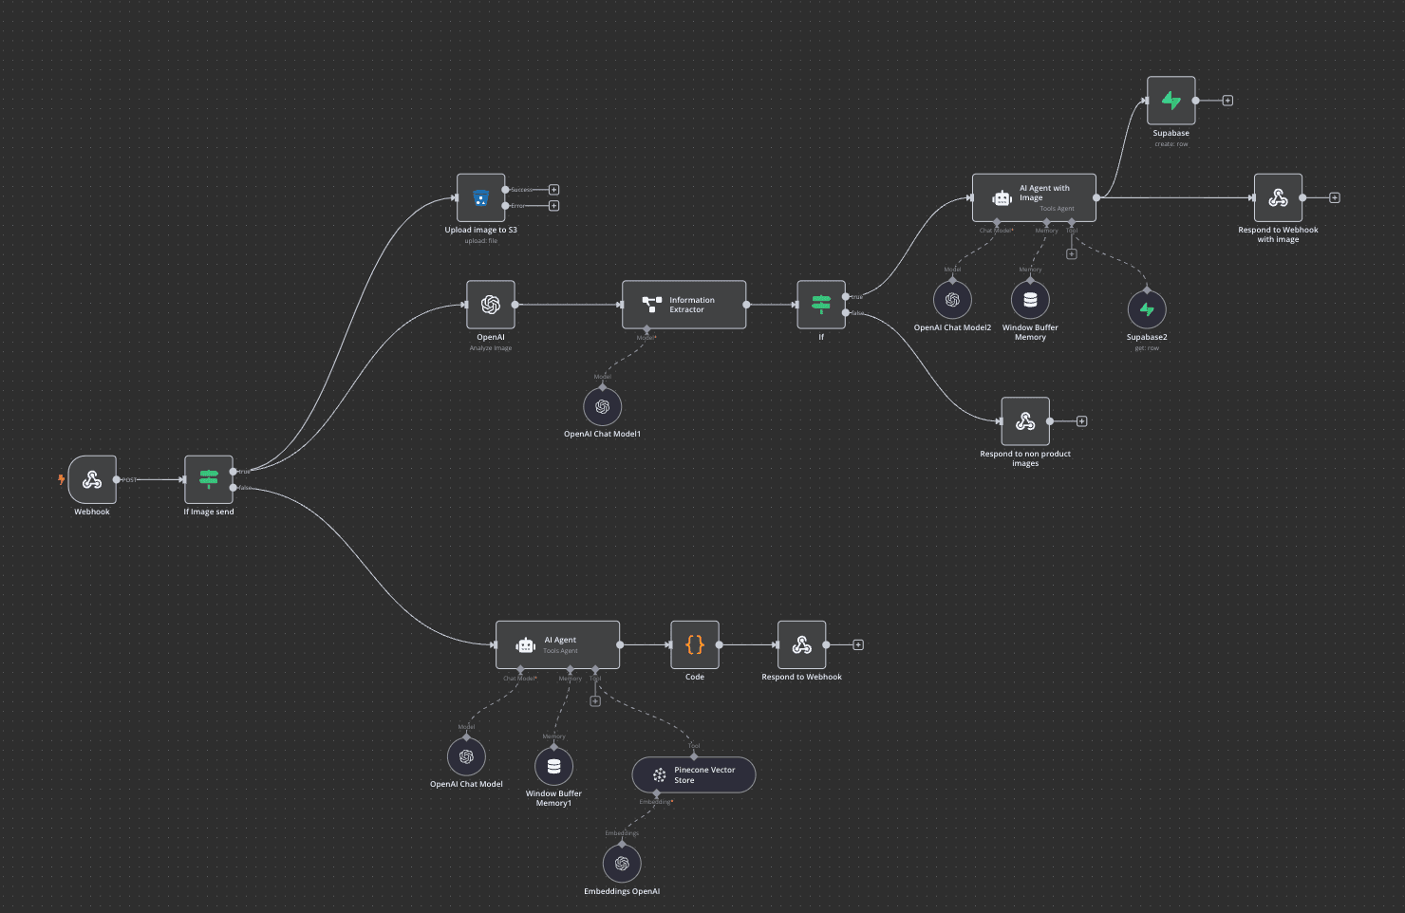
Task: Select Respond to non product images node
Action: (x=1025, y=421)
